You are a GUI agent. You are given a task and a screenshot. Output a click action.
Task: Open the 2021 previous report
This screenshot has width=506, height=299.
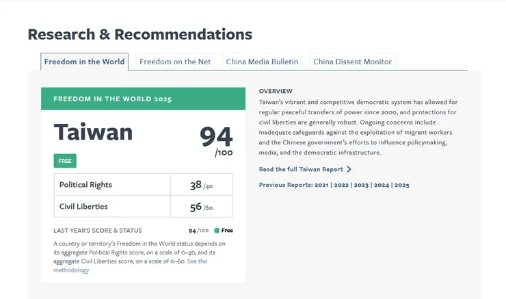(x=320, y=185)
